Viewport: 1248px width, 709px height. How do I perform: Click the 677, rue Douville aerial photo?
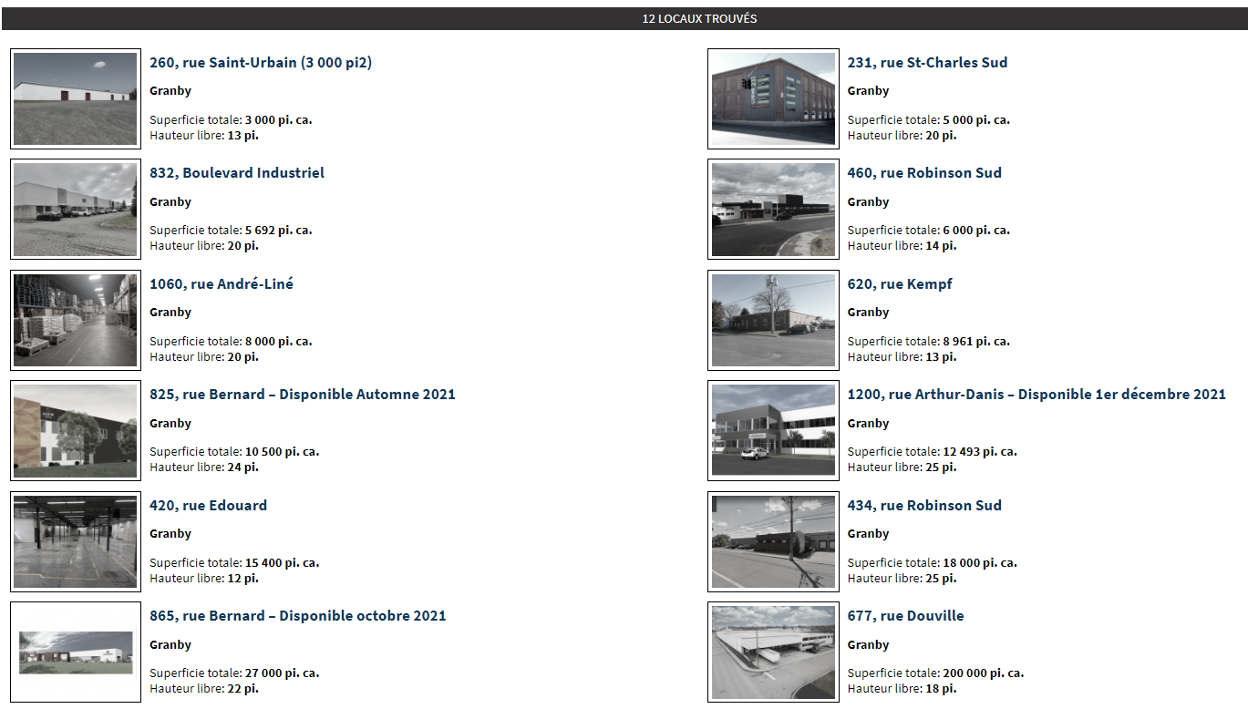pos(773,652)
